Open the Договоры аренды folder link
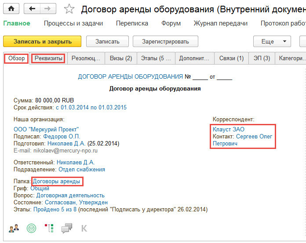This screenshot has height=243, width=306. point(56,181)
